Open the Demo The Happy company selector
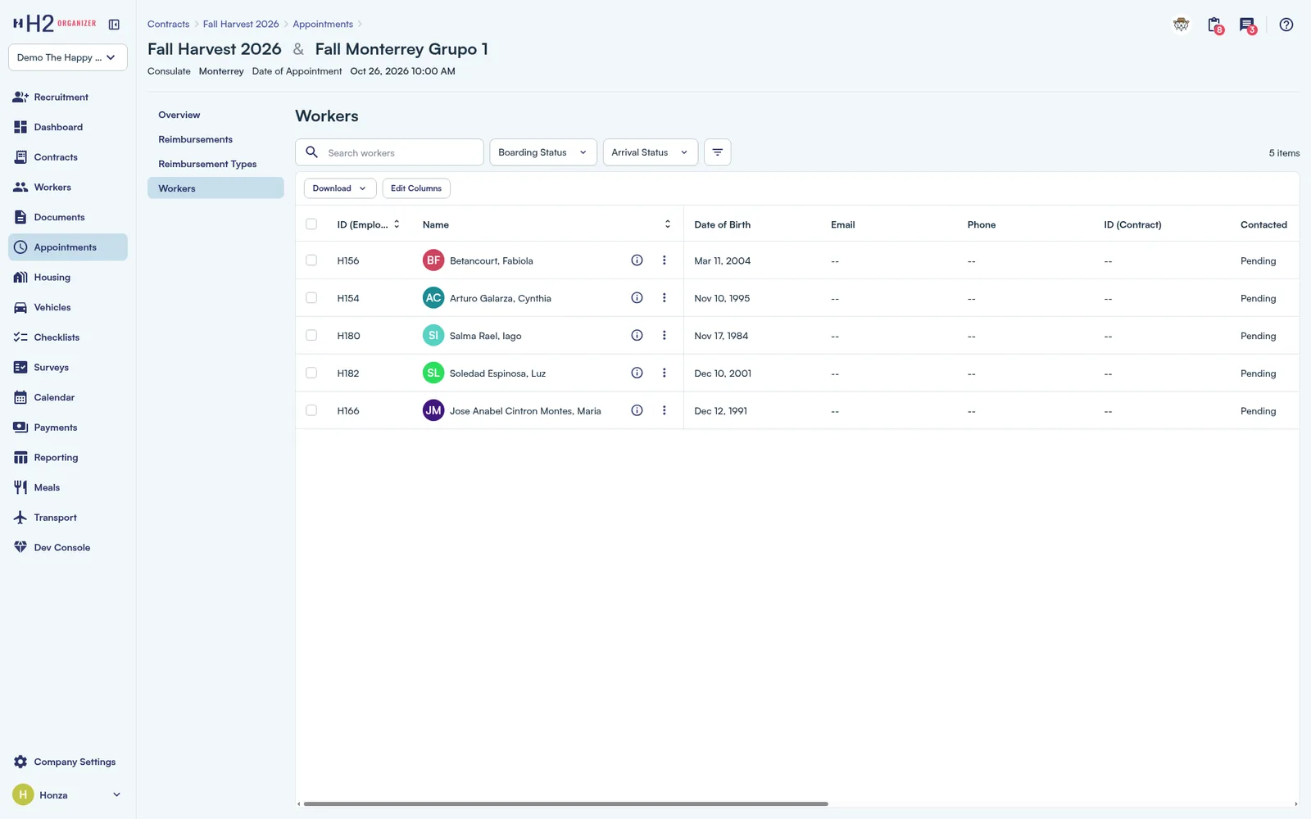Image resolution: width=1311 pixels, height=819 pixels. (x=68, y=57)
